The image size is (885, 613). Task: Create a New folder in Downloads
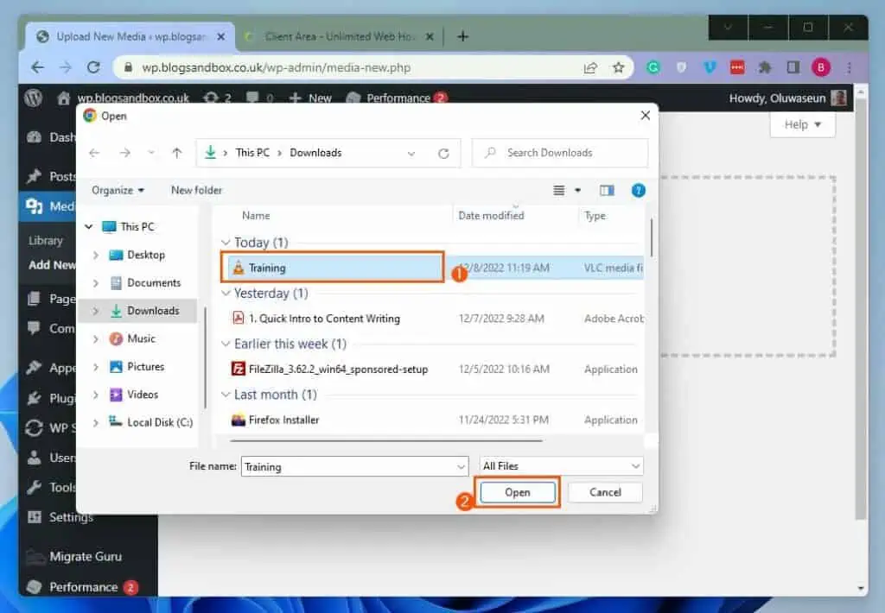196,190
